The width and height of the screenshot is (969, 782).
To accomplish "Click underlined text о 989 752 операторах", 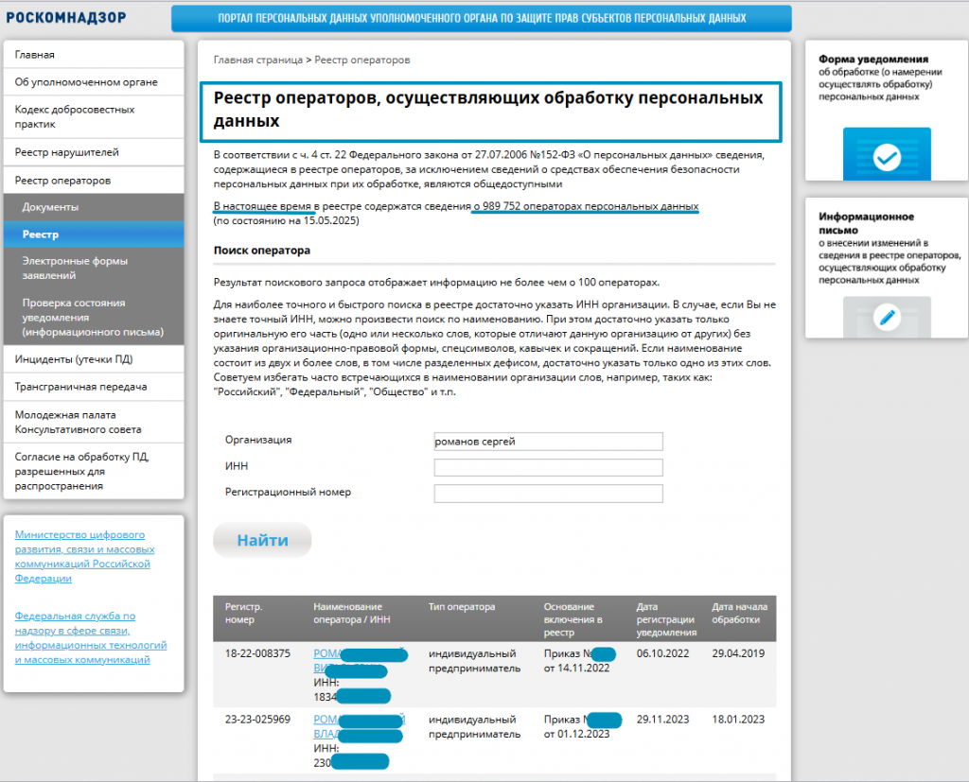I will pyautogui.click(x=586, y=206).
